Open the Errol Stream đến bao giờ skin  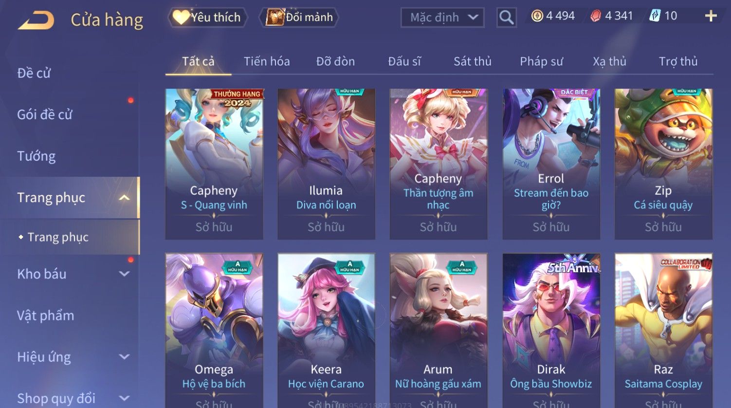[551, 164]
